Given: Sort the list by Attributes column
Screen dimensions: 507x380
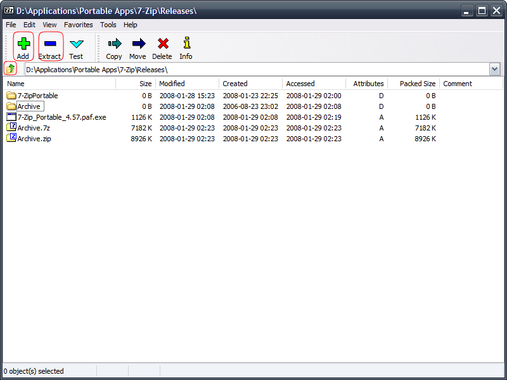Looking at the screenshot, I should [x=367, y=84].
